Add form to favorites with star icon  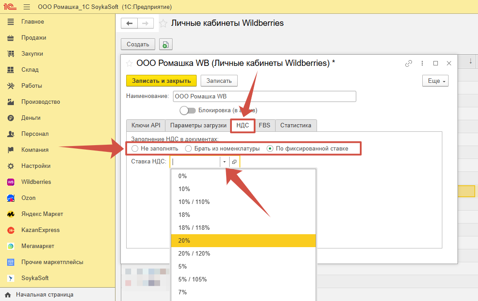(x=129, y=63)
